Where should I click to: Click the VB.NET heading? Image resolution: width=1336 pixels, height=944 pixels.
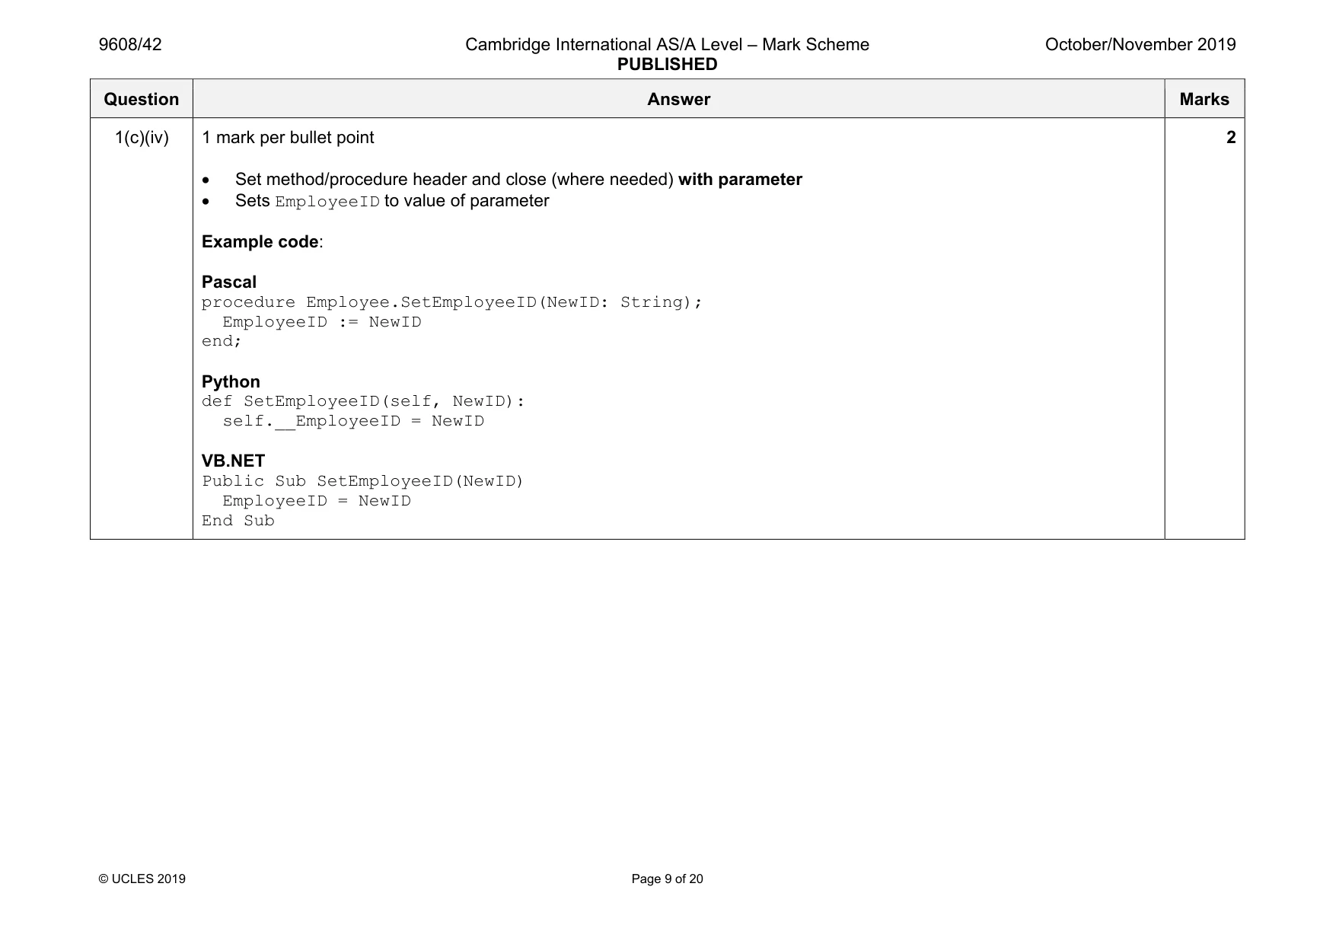pyautogui.click(x=233, y=461)
